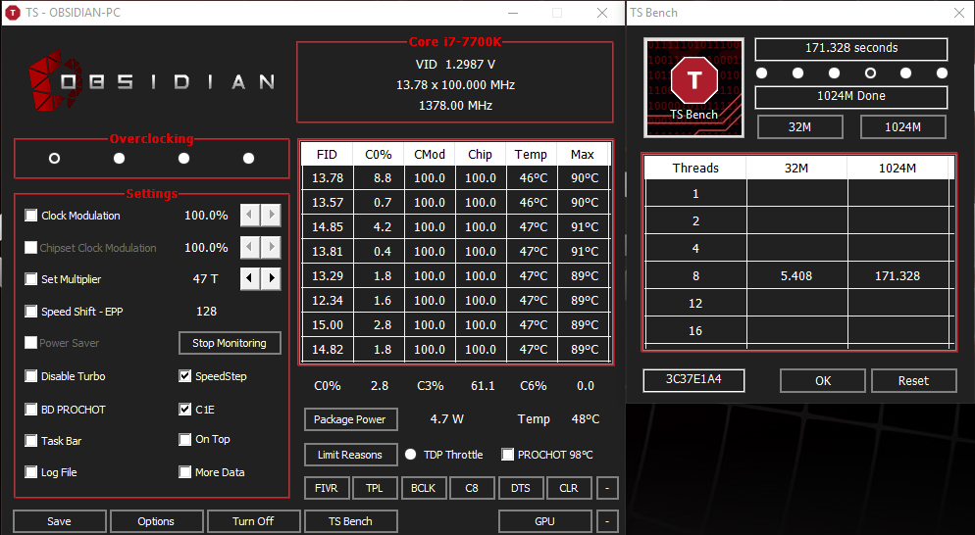Click the Save button
The width and height of the screenshot is (975, 535).
coord(59,521)
